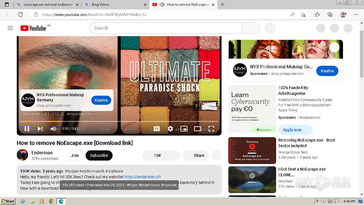Open the Read aloud icon
The image size is (364, 205).
click(293, 15)
